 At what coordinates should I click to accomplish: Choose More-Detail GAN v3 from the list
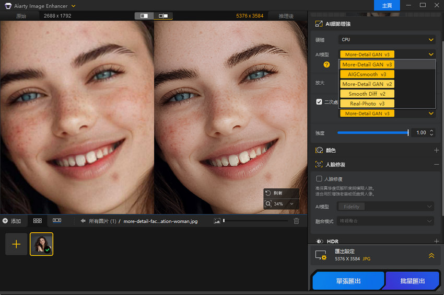point(367,65)
